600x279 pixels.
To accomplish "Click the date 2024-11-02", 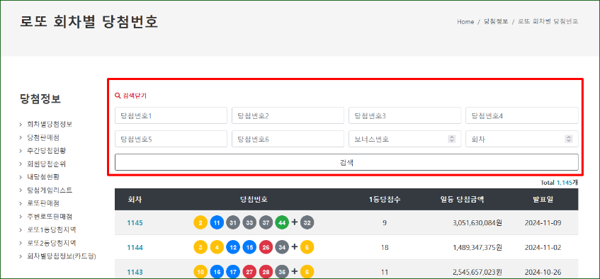I will 543,248.
